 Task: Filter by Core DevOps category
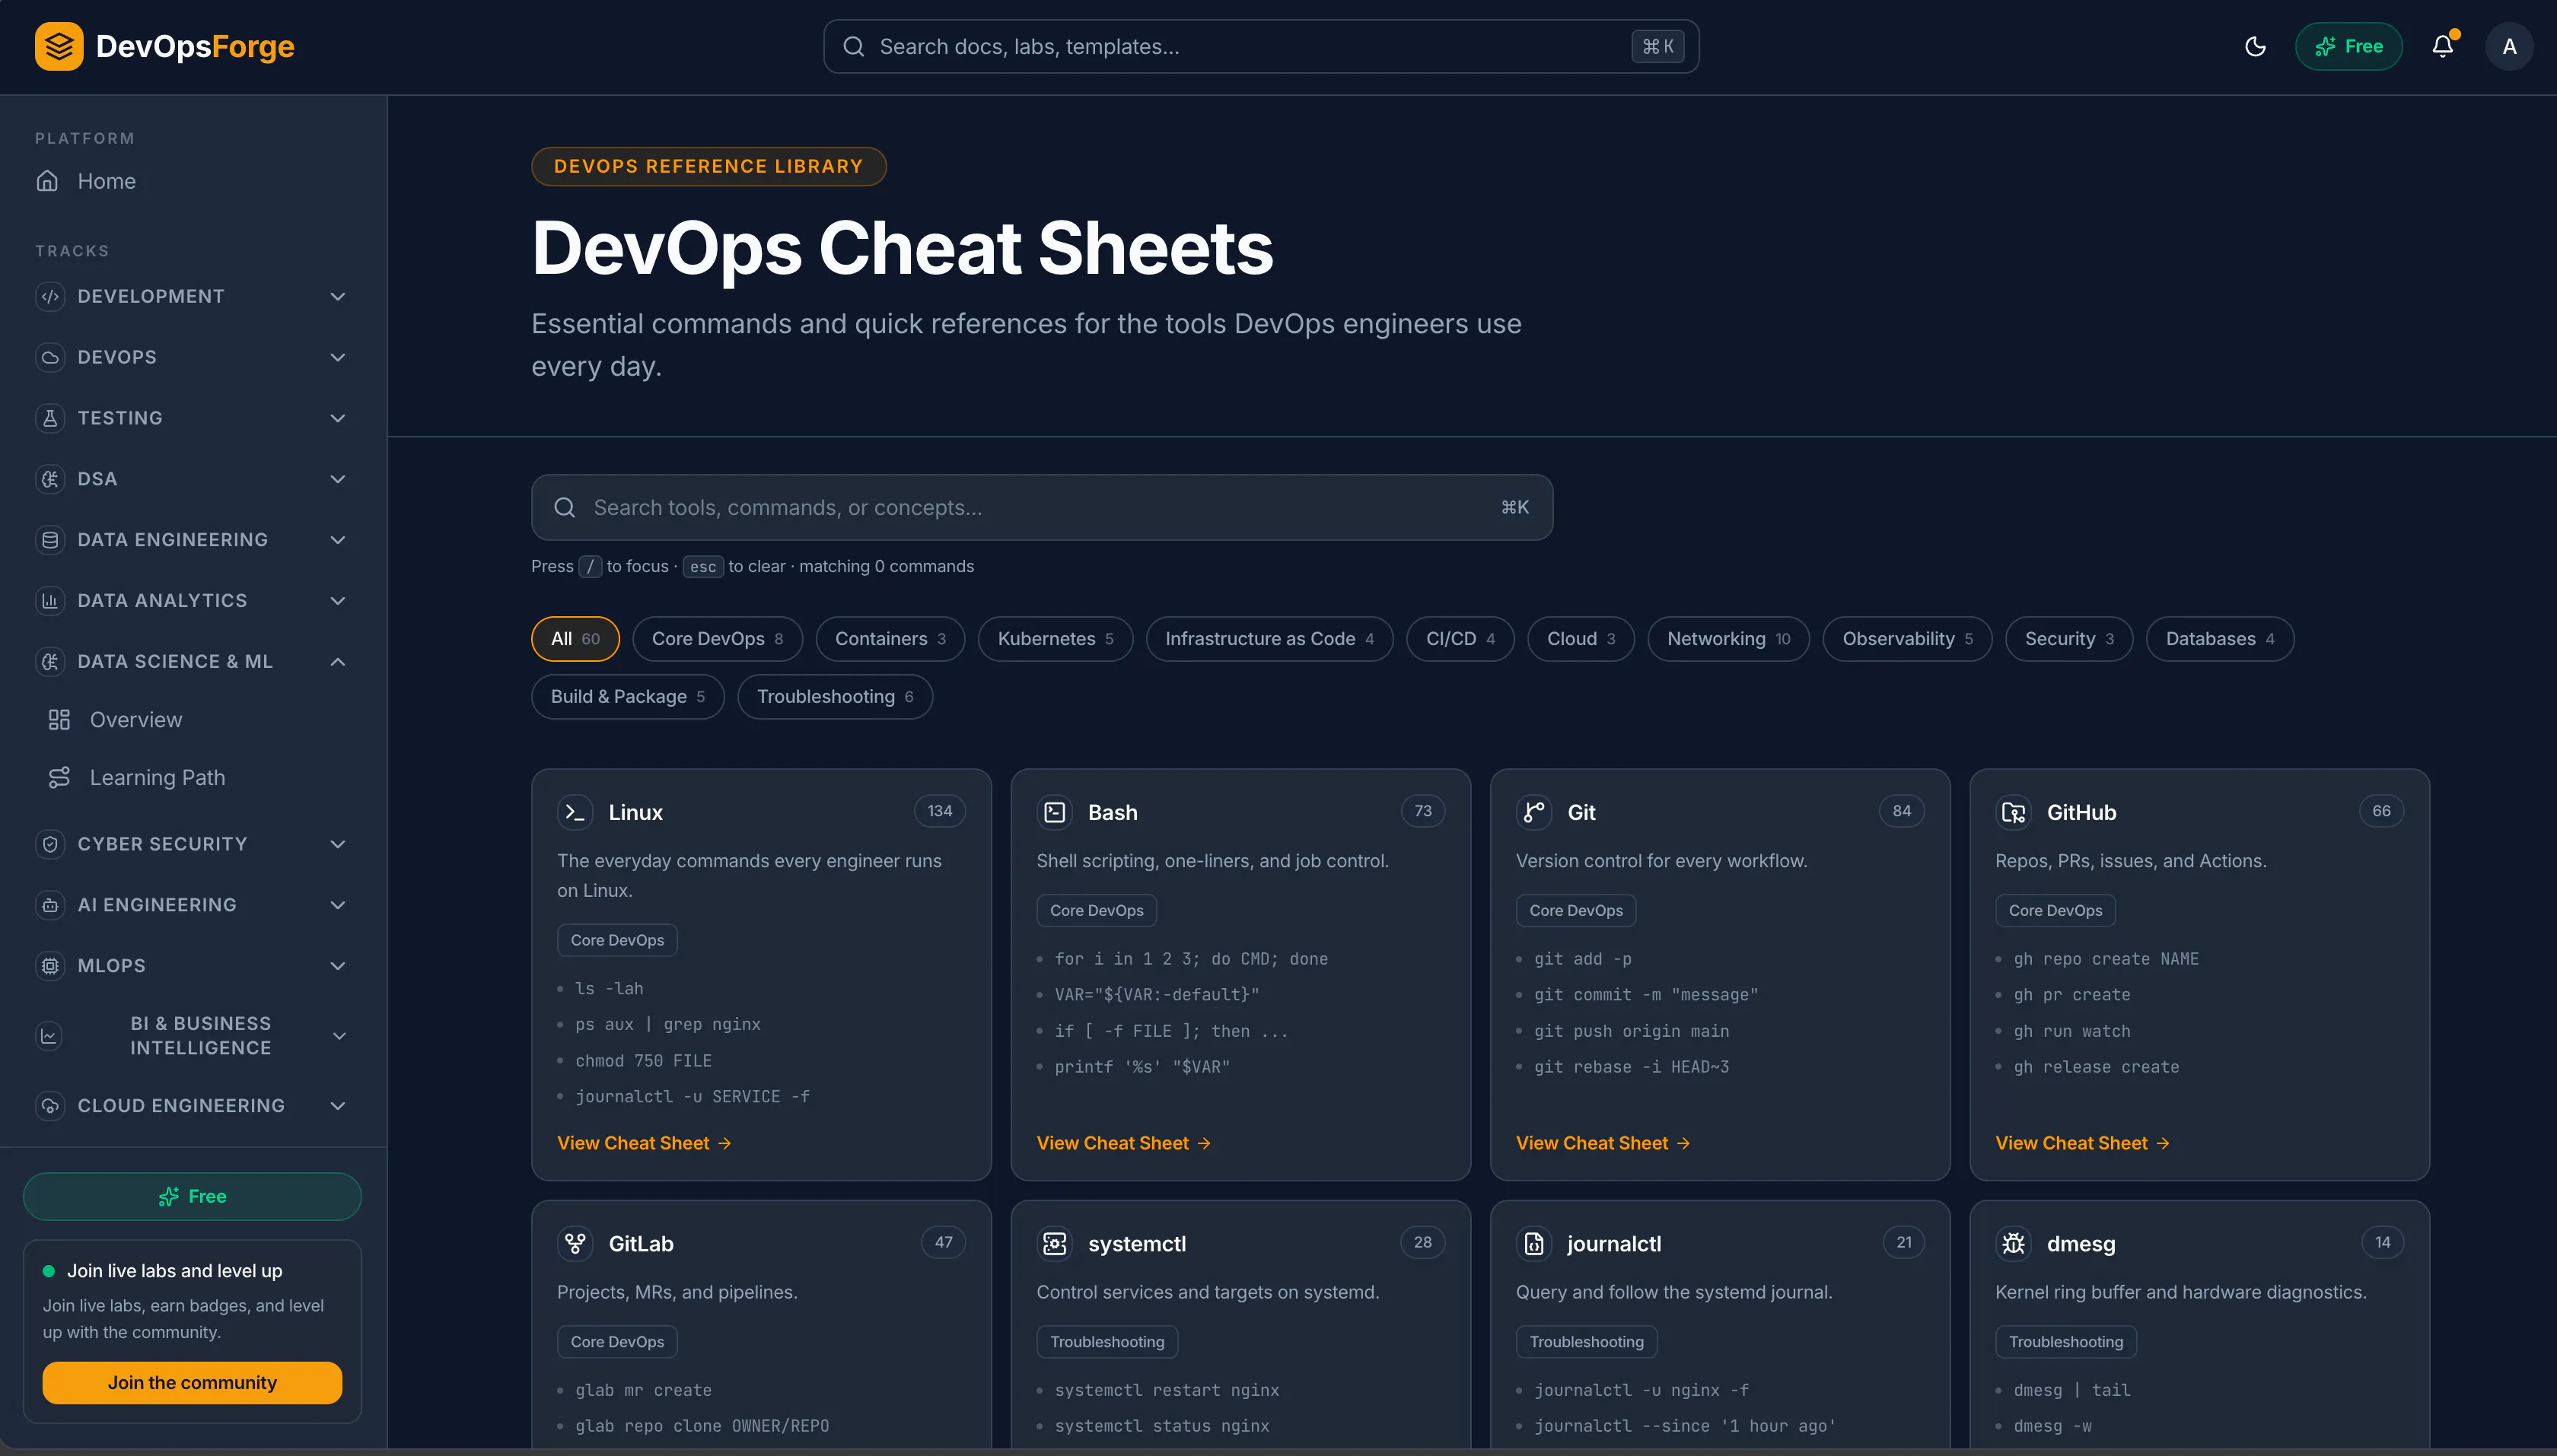(x=718, y=639)
